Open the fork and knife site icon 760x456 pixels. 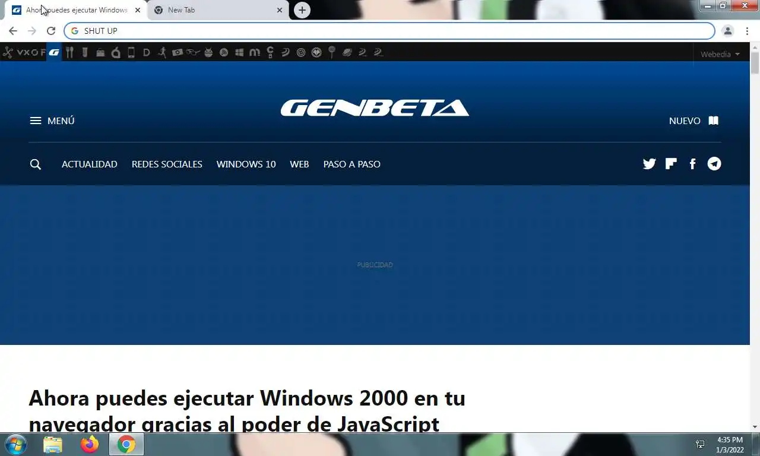click(69, 52)
